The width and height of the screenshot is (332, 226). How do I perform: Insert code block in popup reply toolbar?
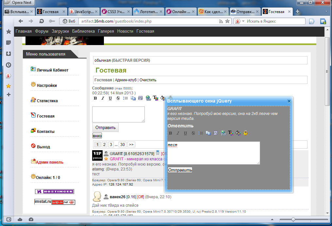pos(208,133)
